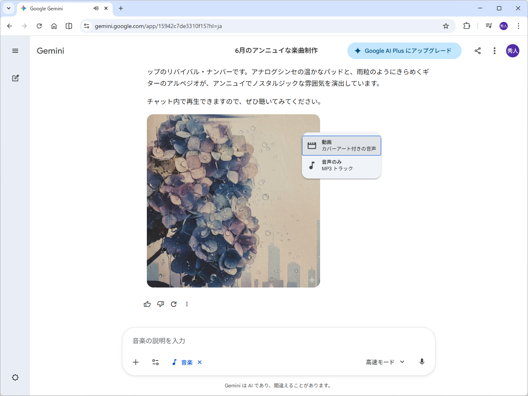Give a thumbs down to the response
Viewport: 528px width, 396px height.
click(160, 304)
